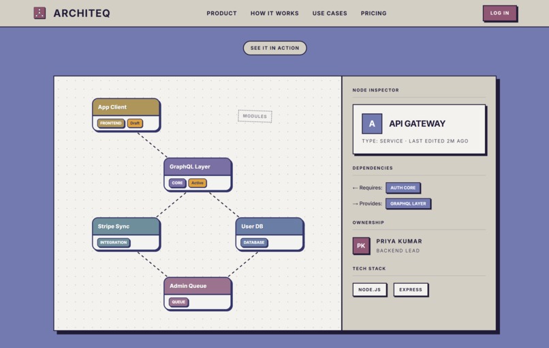This screenshot has width=549, height=348.
Task: Click the Requires label
Action: click(367, 188)
